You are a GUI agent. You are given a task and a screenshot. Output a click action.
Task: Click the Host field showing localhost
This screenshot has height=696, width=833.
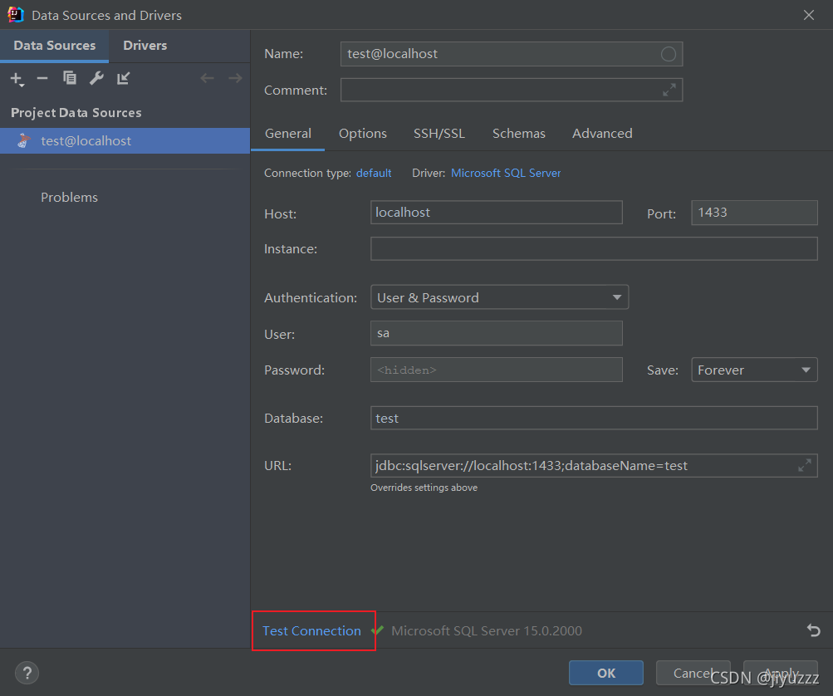496,213
